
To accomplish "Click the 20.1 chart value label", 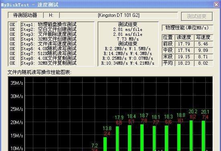I will tap(205, 112).
